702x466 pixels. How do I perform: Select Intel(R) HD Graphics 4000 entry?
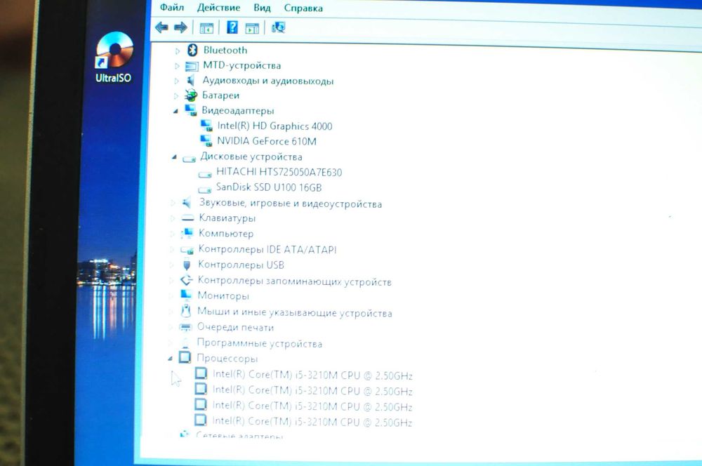274,126
